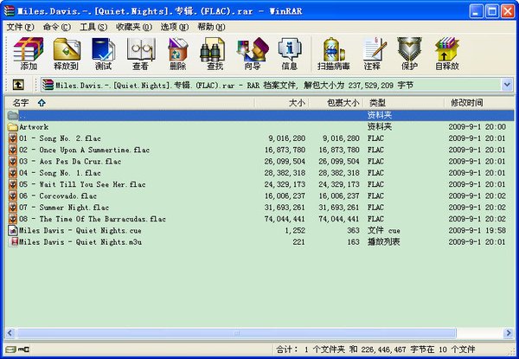Select Miles Davis - Quiet Nights.cue name
This screenshot has width=519, height=359.
[80, 231]
